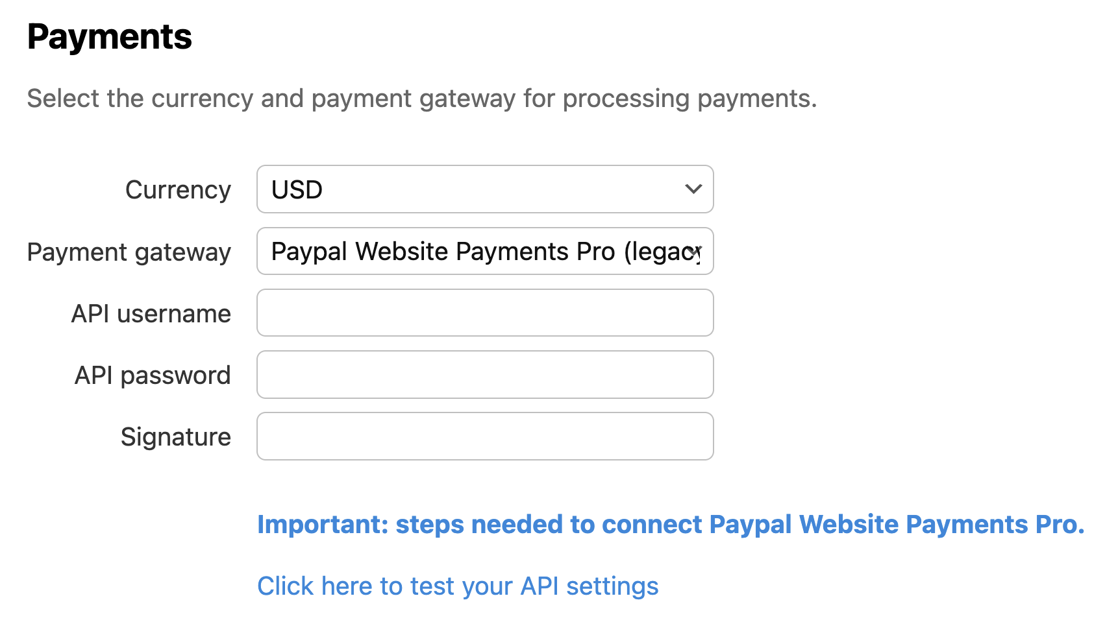Click the Signature label text
Viewport: 1118px width, 633px height.
(175, 437)
